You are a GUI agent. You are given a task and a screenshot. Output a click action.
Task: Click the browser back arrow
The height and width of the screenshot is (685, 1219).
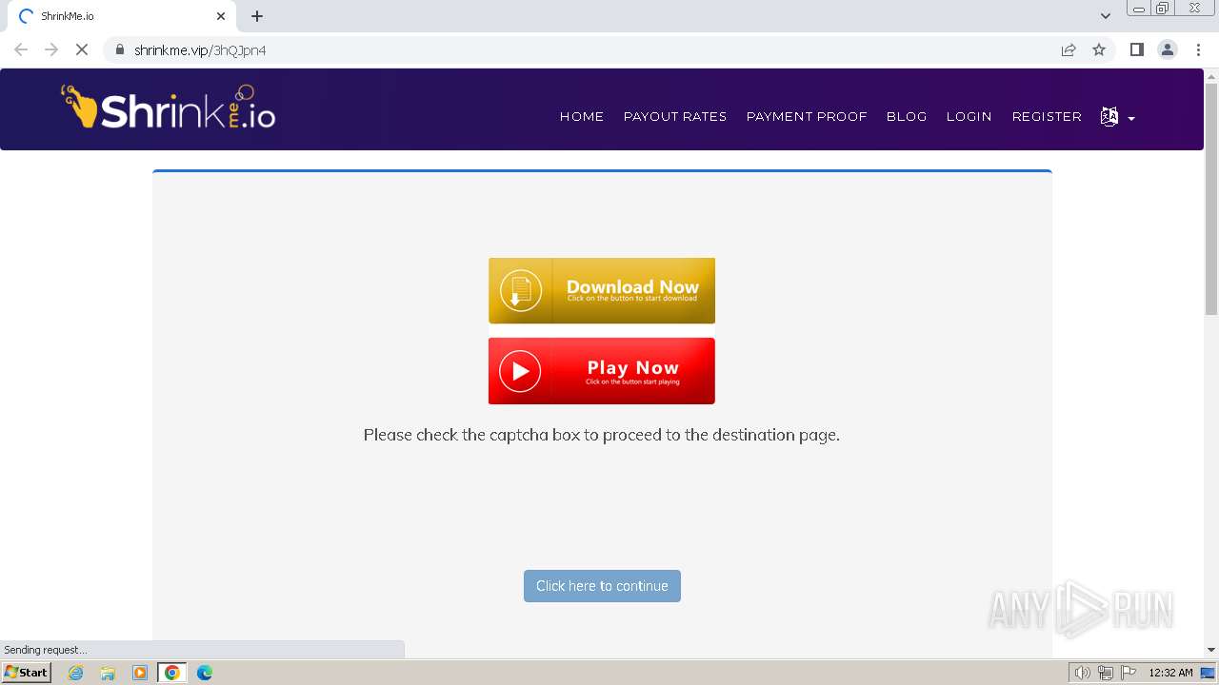click(21, 49)
